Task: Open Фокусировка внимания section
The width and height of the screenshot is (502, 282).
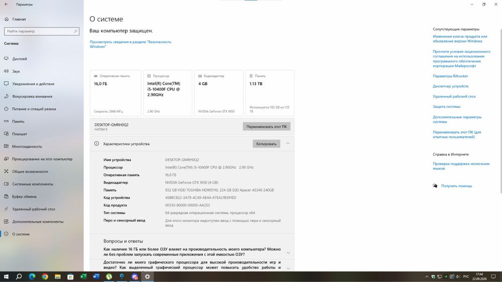Action: (x=32, y=97)
